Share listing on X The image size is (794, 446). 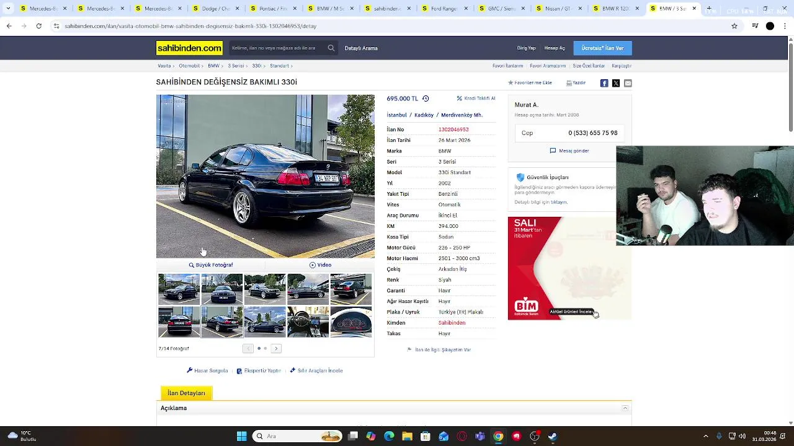pyautogui.click(x=616, y=83)
